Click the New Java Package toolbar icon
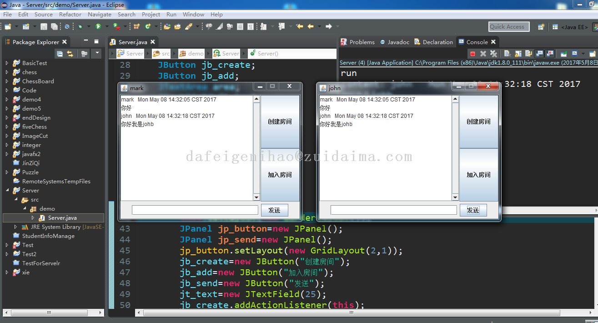 click(136, 26)
